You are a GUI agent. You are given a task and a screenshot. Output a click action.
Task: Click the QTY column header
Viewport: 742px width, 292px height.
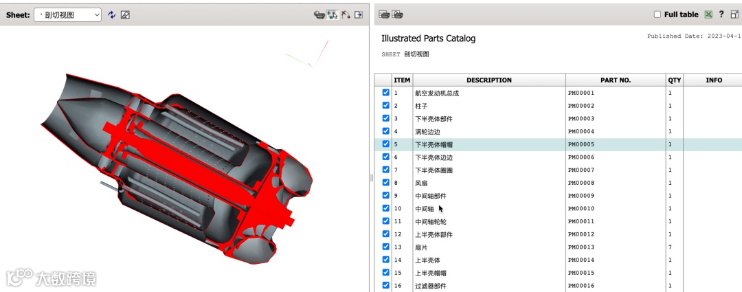[675, 80]
